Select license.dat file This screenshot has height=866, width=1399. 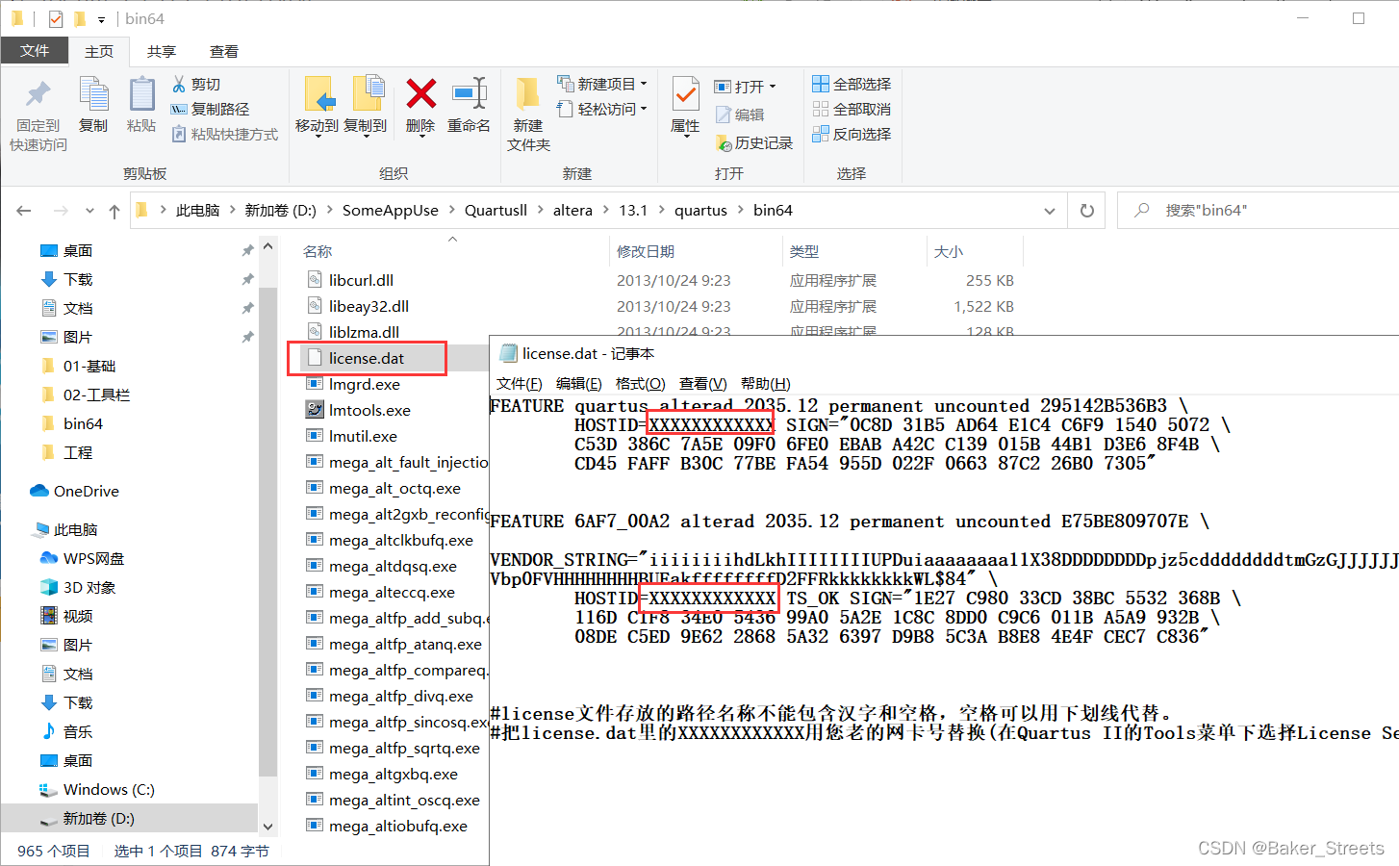[367, 358]
